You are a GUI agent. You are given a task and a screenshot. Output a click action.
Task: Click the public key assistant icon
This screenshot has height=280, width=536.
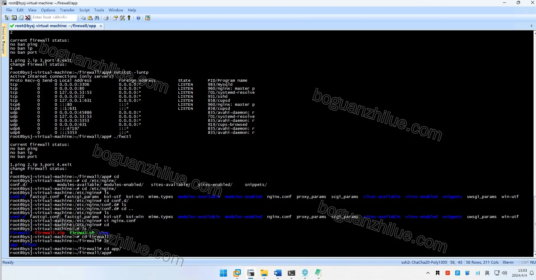click(x=129, y=18)
